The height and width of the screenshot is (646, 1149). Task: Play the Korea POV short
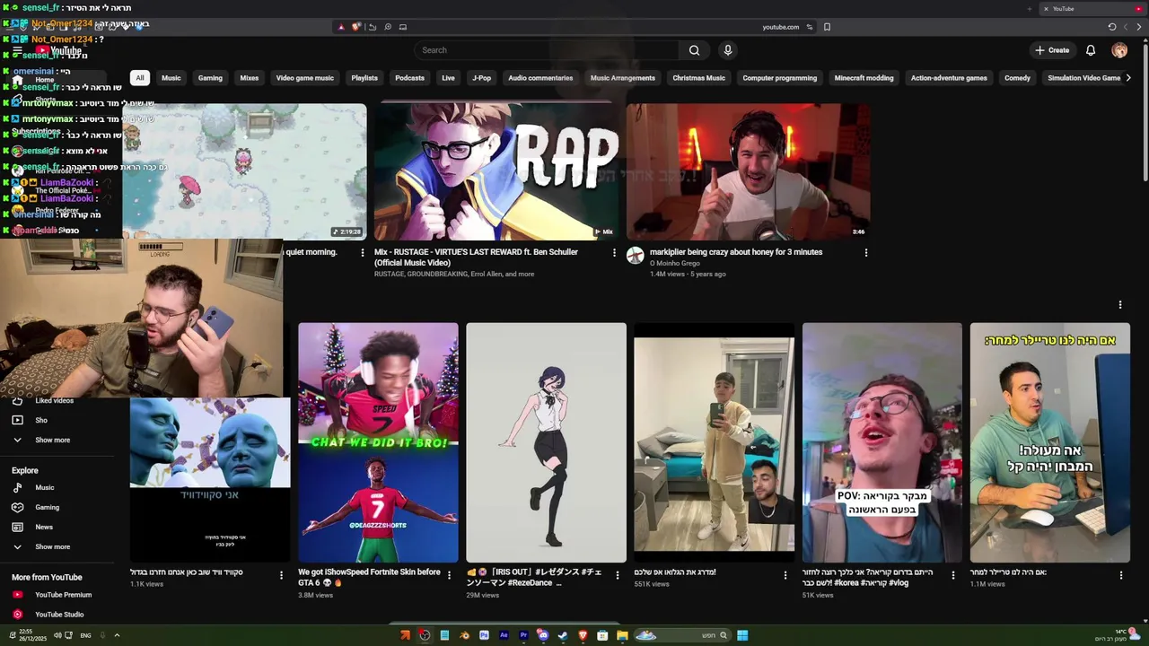(x=881, y=442)
